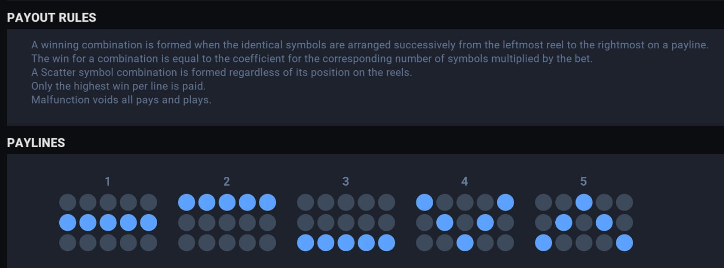The height and width of the screenshot is (268, 724).
Task: Click payline 5 top center blue dot
Action: point(584,202)
